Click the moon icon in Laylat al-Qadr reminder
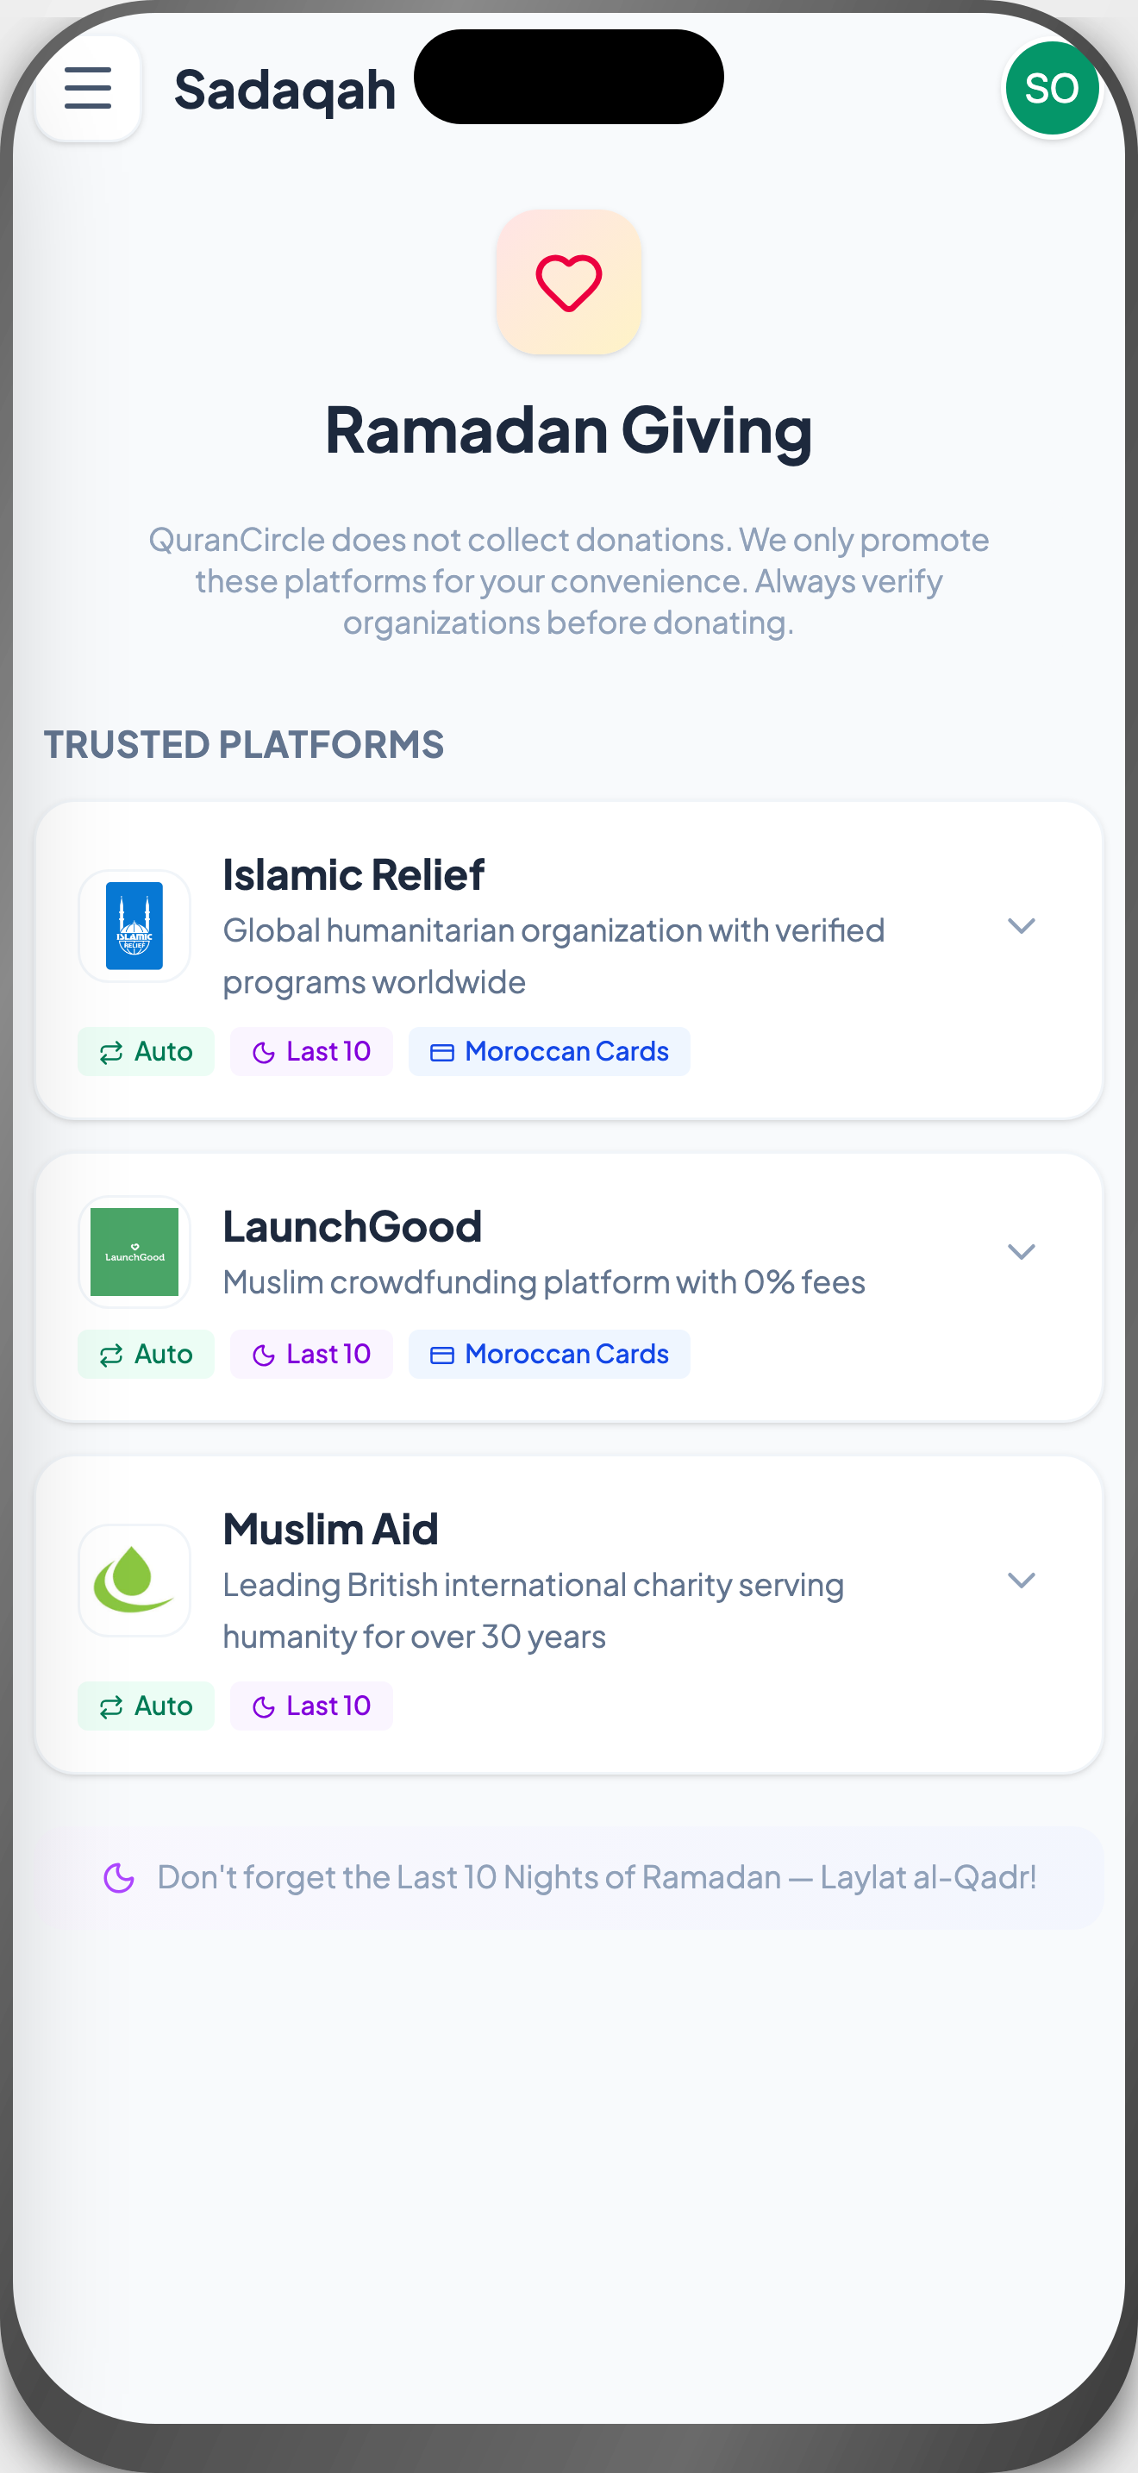The height and width of the screenshot is (2473, 1138). pos(119,1877)
